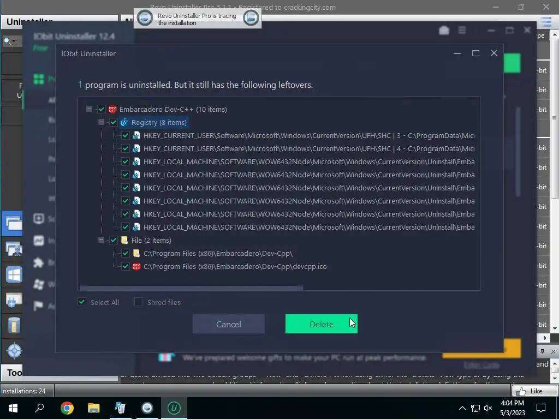Uncheck the UFH\SHC | 4 registry entry checkbox

coord(126,148)
